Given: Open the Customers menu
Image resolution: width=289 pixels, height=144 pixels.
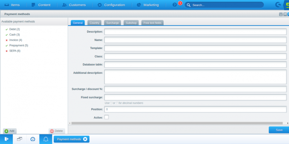Looking at the screenshot, I should coord(74,5).
